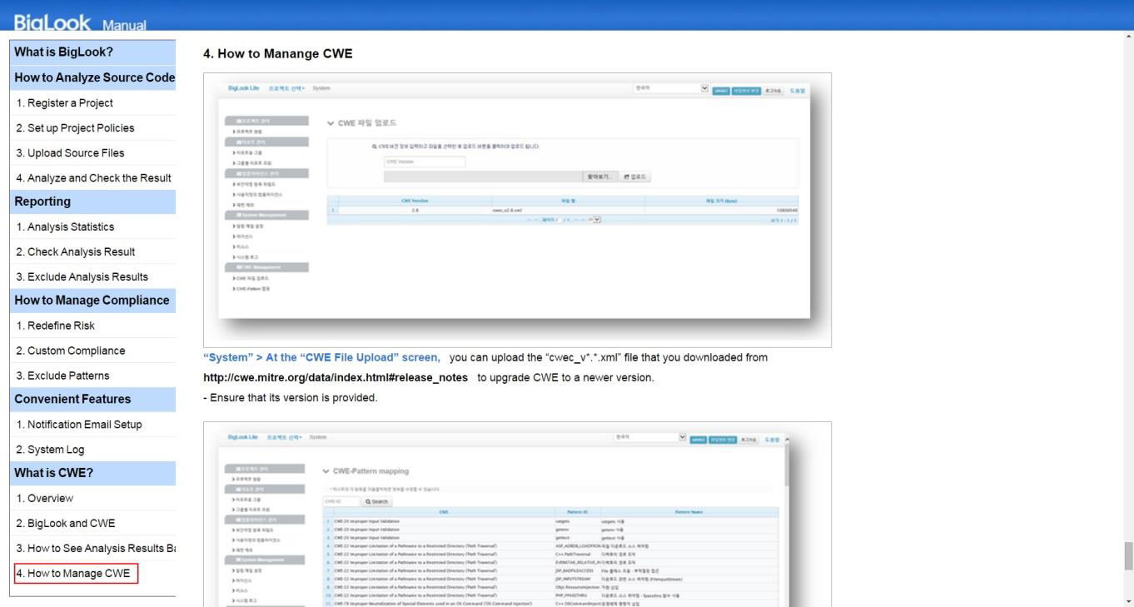1134x607 pixels.
Task: Click the CWE-Pattern mapping screenshot image
Action: click(x=517, y=514)
